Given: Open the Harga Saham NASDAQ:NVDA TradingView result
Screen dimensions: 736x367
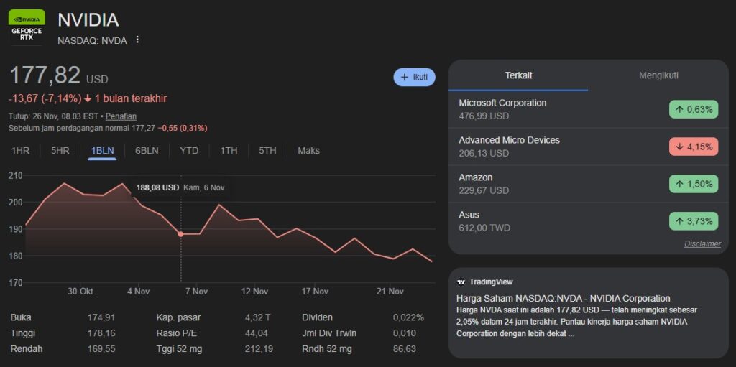Looking at the screenshot, I should click(563, 298).
